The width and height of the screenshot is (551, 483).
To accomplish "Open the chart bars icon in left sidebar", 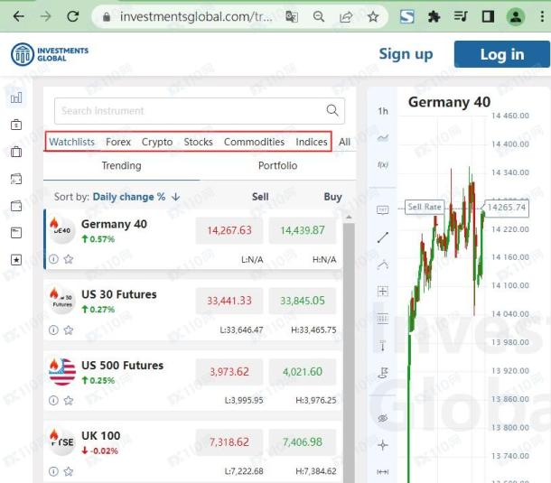I will tap(16, 98).
